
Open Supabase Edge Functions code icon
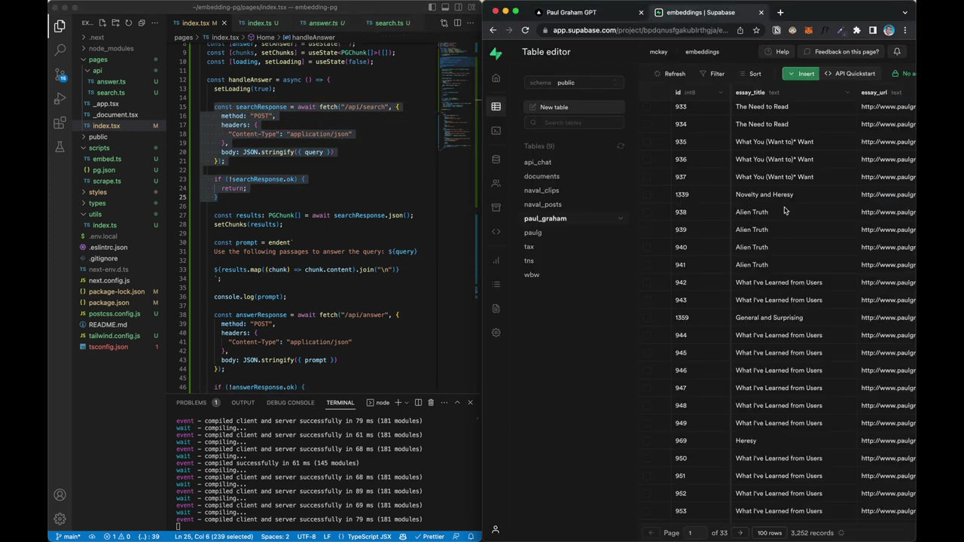pos(496,231)
